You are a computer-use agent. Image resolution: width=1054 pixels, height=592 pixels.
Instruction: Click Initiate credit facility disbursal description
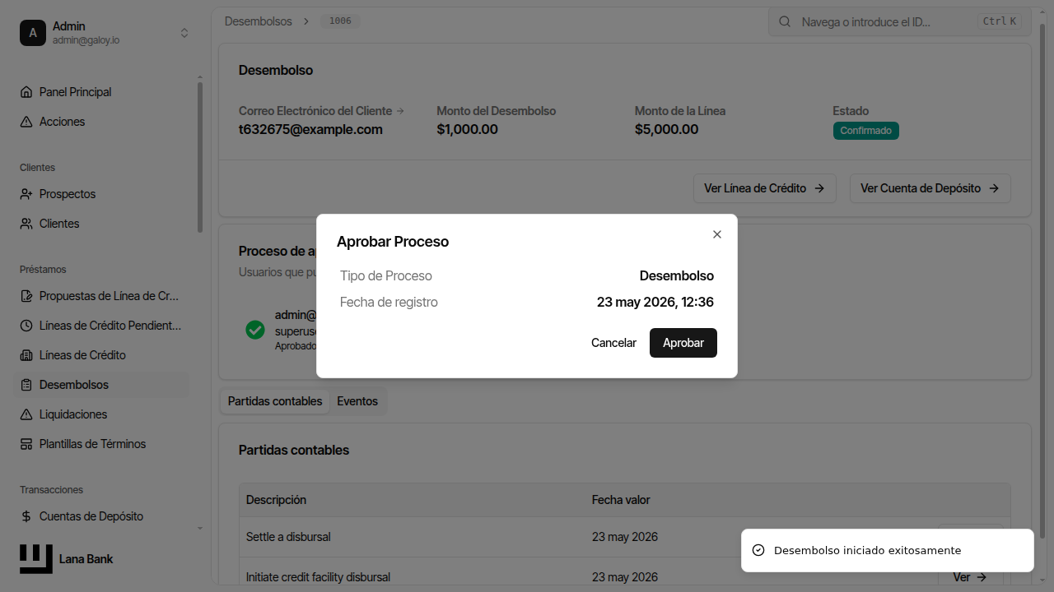[x=318, y=577]
